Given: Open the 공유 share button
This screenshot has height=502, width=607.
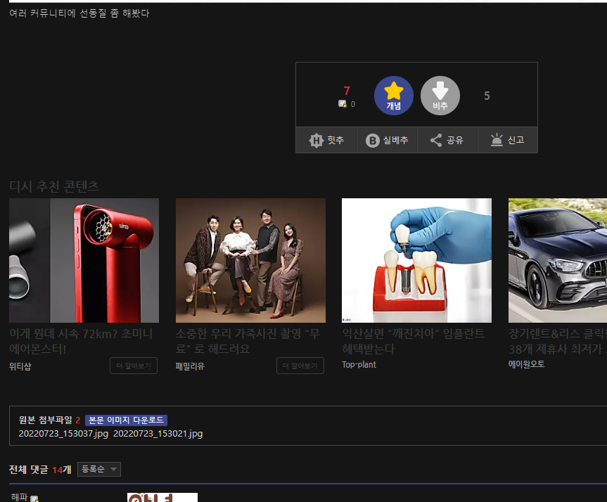Looking at the screenshot, I should pos(447,140).
